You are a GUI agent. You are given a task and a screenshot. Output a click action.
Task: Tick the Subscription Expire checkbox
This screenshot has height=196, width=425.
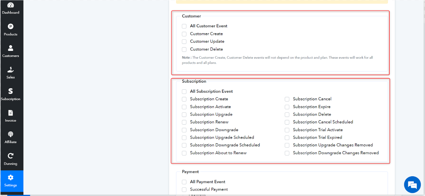(287, 107)
